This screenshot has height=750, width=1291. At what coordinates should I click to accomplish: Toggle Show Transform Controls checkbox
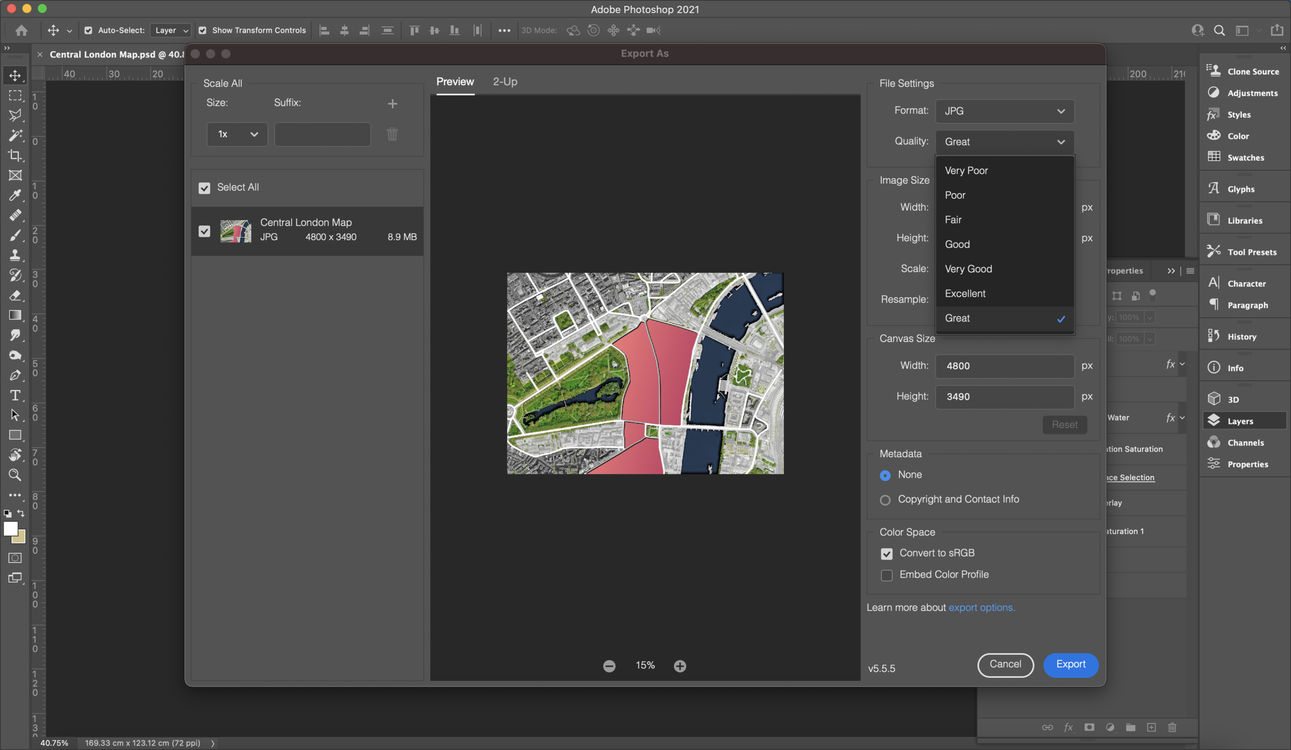(202, 30)
